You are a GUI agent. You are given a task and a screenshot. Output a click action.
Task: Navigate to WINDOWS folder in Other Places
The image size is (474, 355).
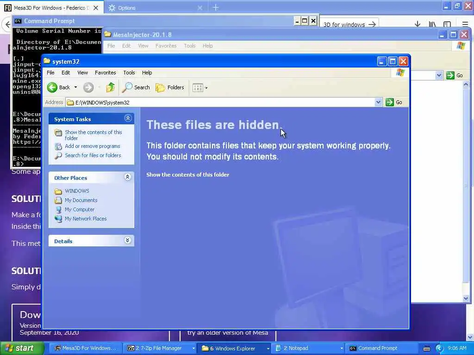click(x=77, y=191)
